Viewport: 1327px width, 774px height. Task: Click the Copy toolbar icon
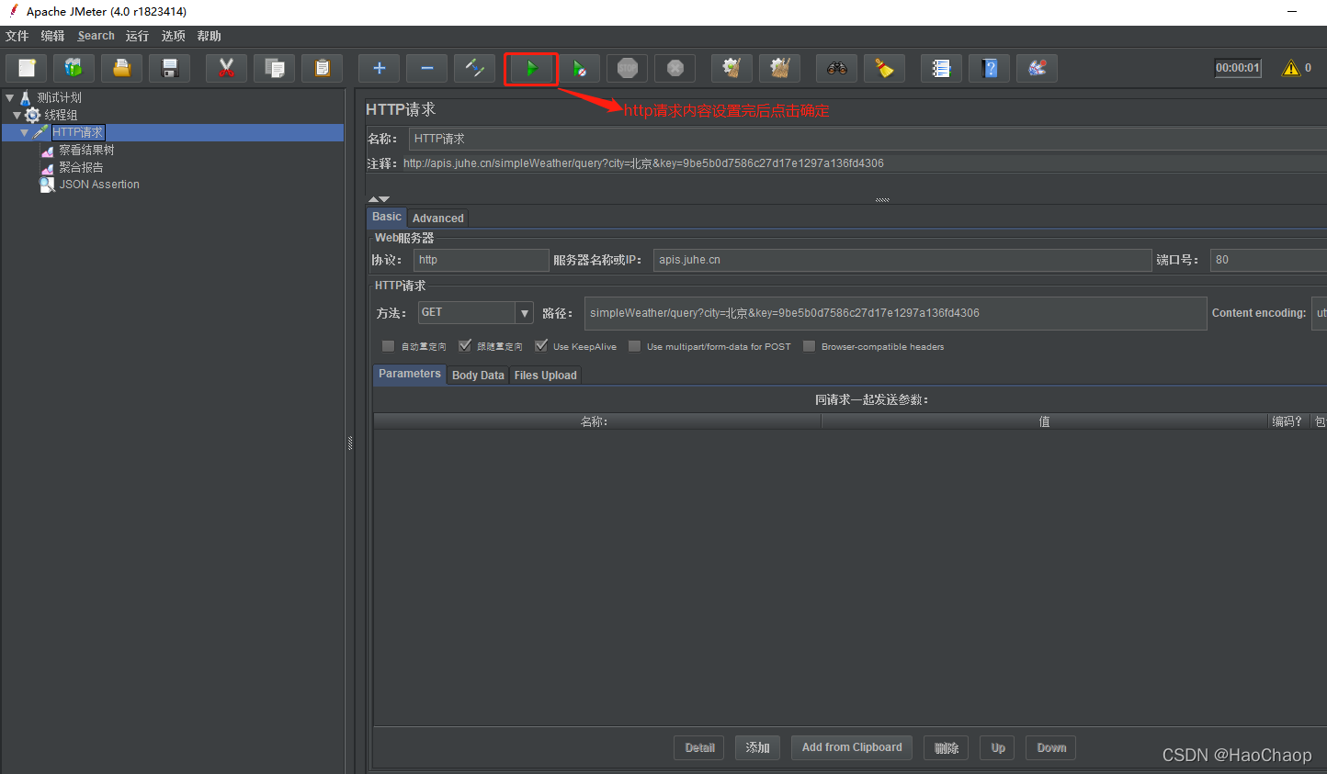pos(274,68)
